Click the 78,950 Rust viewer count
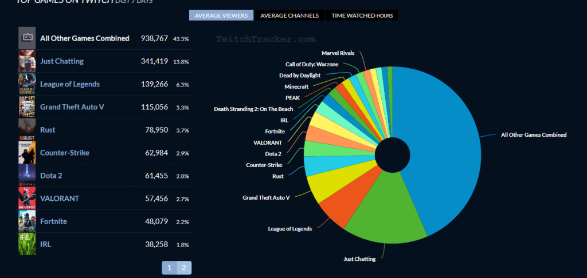The image size is (587, 278). point(156,130)
